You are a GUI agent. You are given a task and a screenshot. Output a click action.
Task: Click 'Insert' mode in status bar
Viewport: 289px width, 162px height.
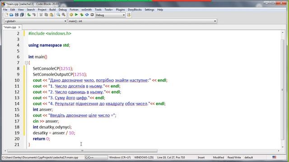201,157
